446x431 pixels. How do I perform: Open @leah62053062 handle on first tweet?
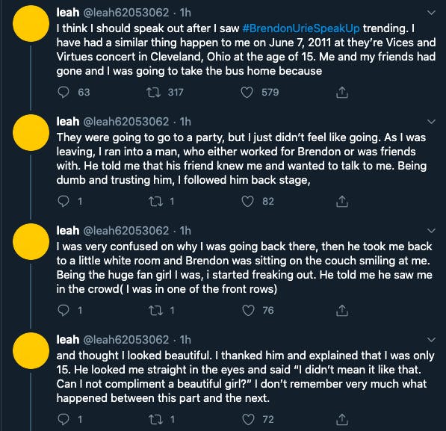point(126,13)
